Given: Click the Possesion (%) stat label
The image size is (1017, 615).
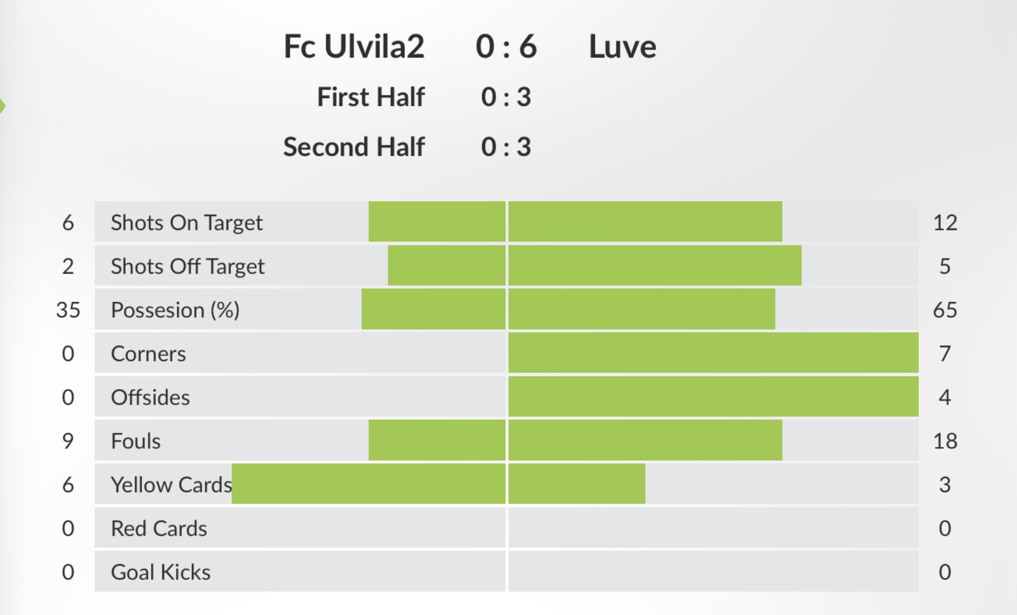Looking at the screenshot, I should tap(175, 310).
